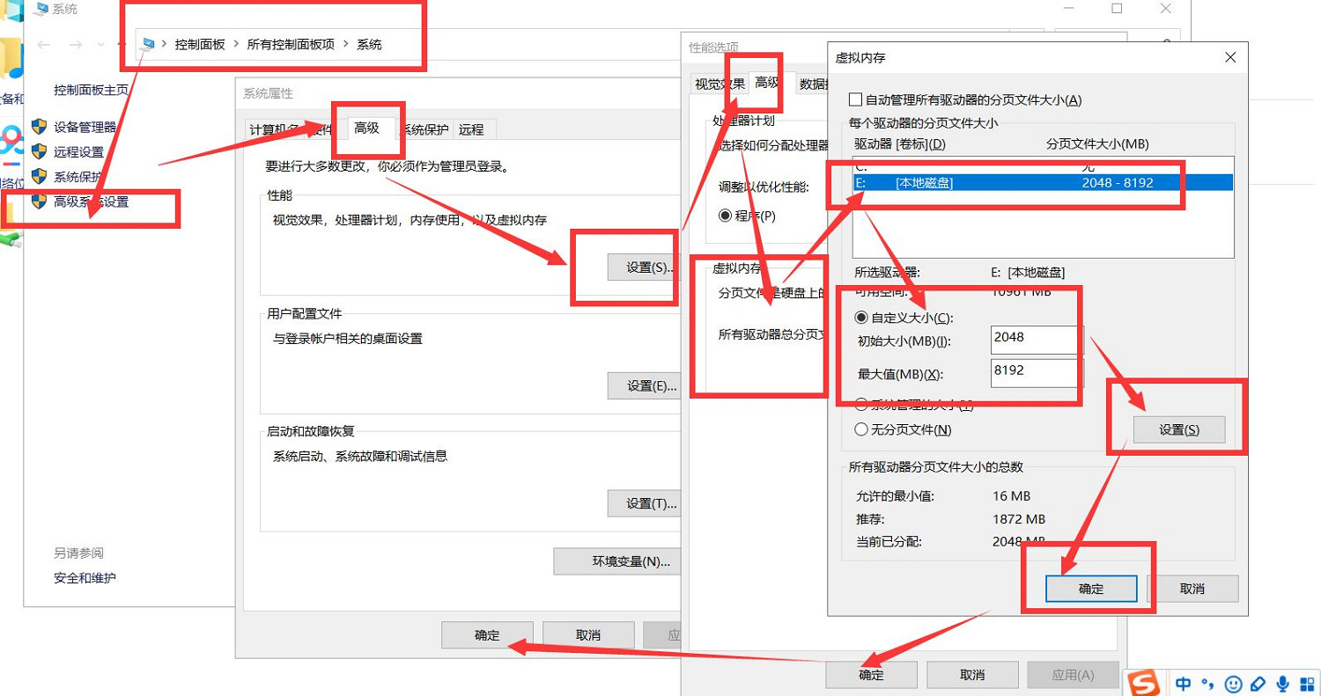Select the 无分页文件 radio button
Viewport: 1321px width, 696px height.
coord(862,429)
